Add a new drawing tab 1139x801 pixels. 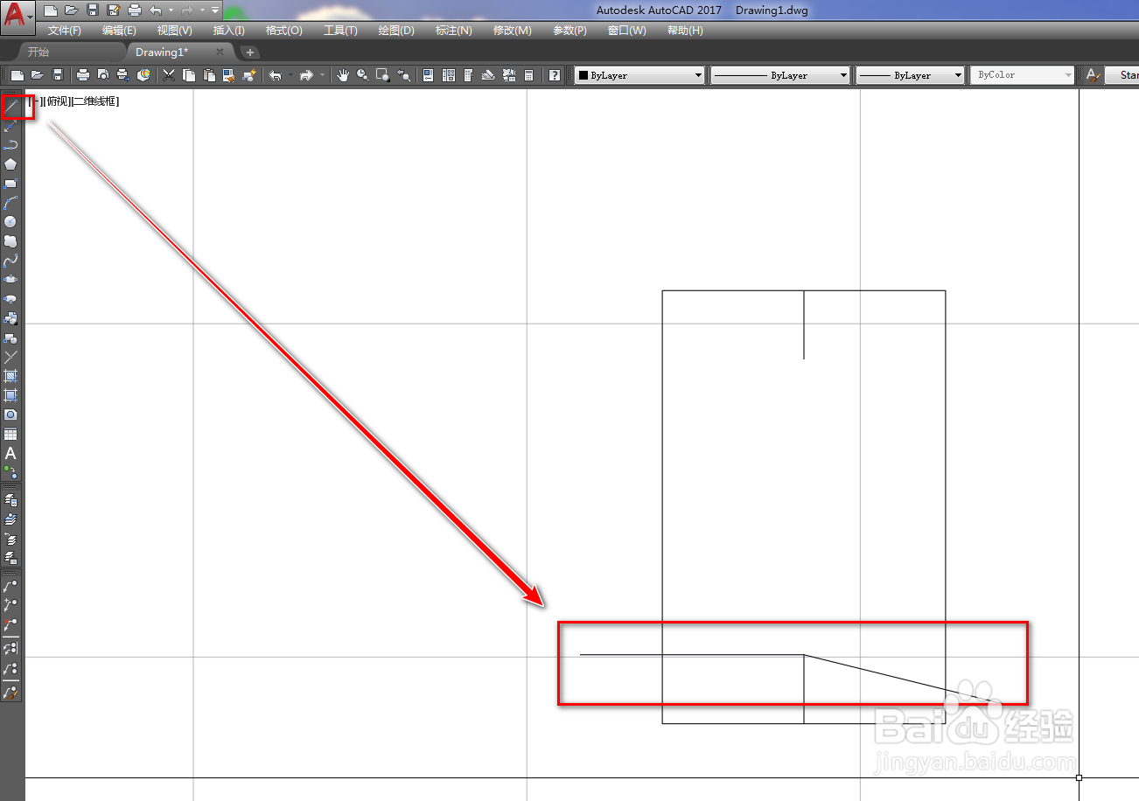(x=250, y=52)
